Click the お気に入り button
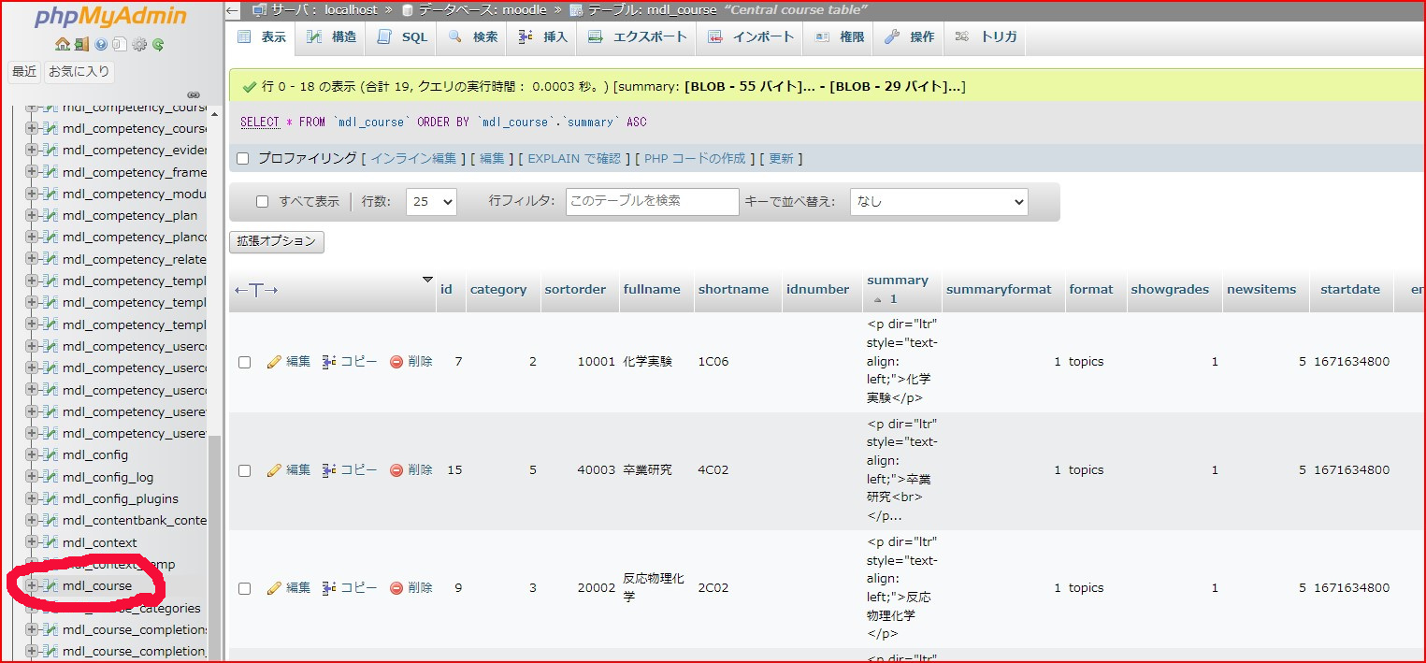This screenshot has height=663, width=1426. 79,71
